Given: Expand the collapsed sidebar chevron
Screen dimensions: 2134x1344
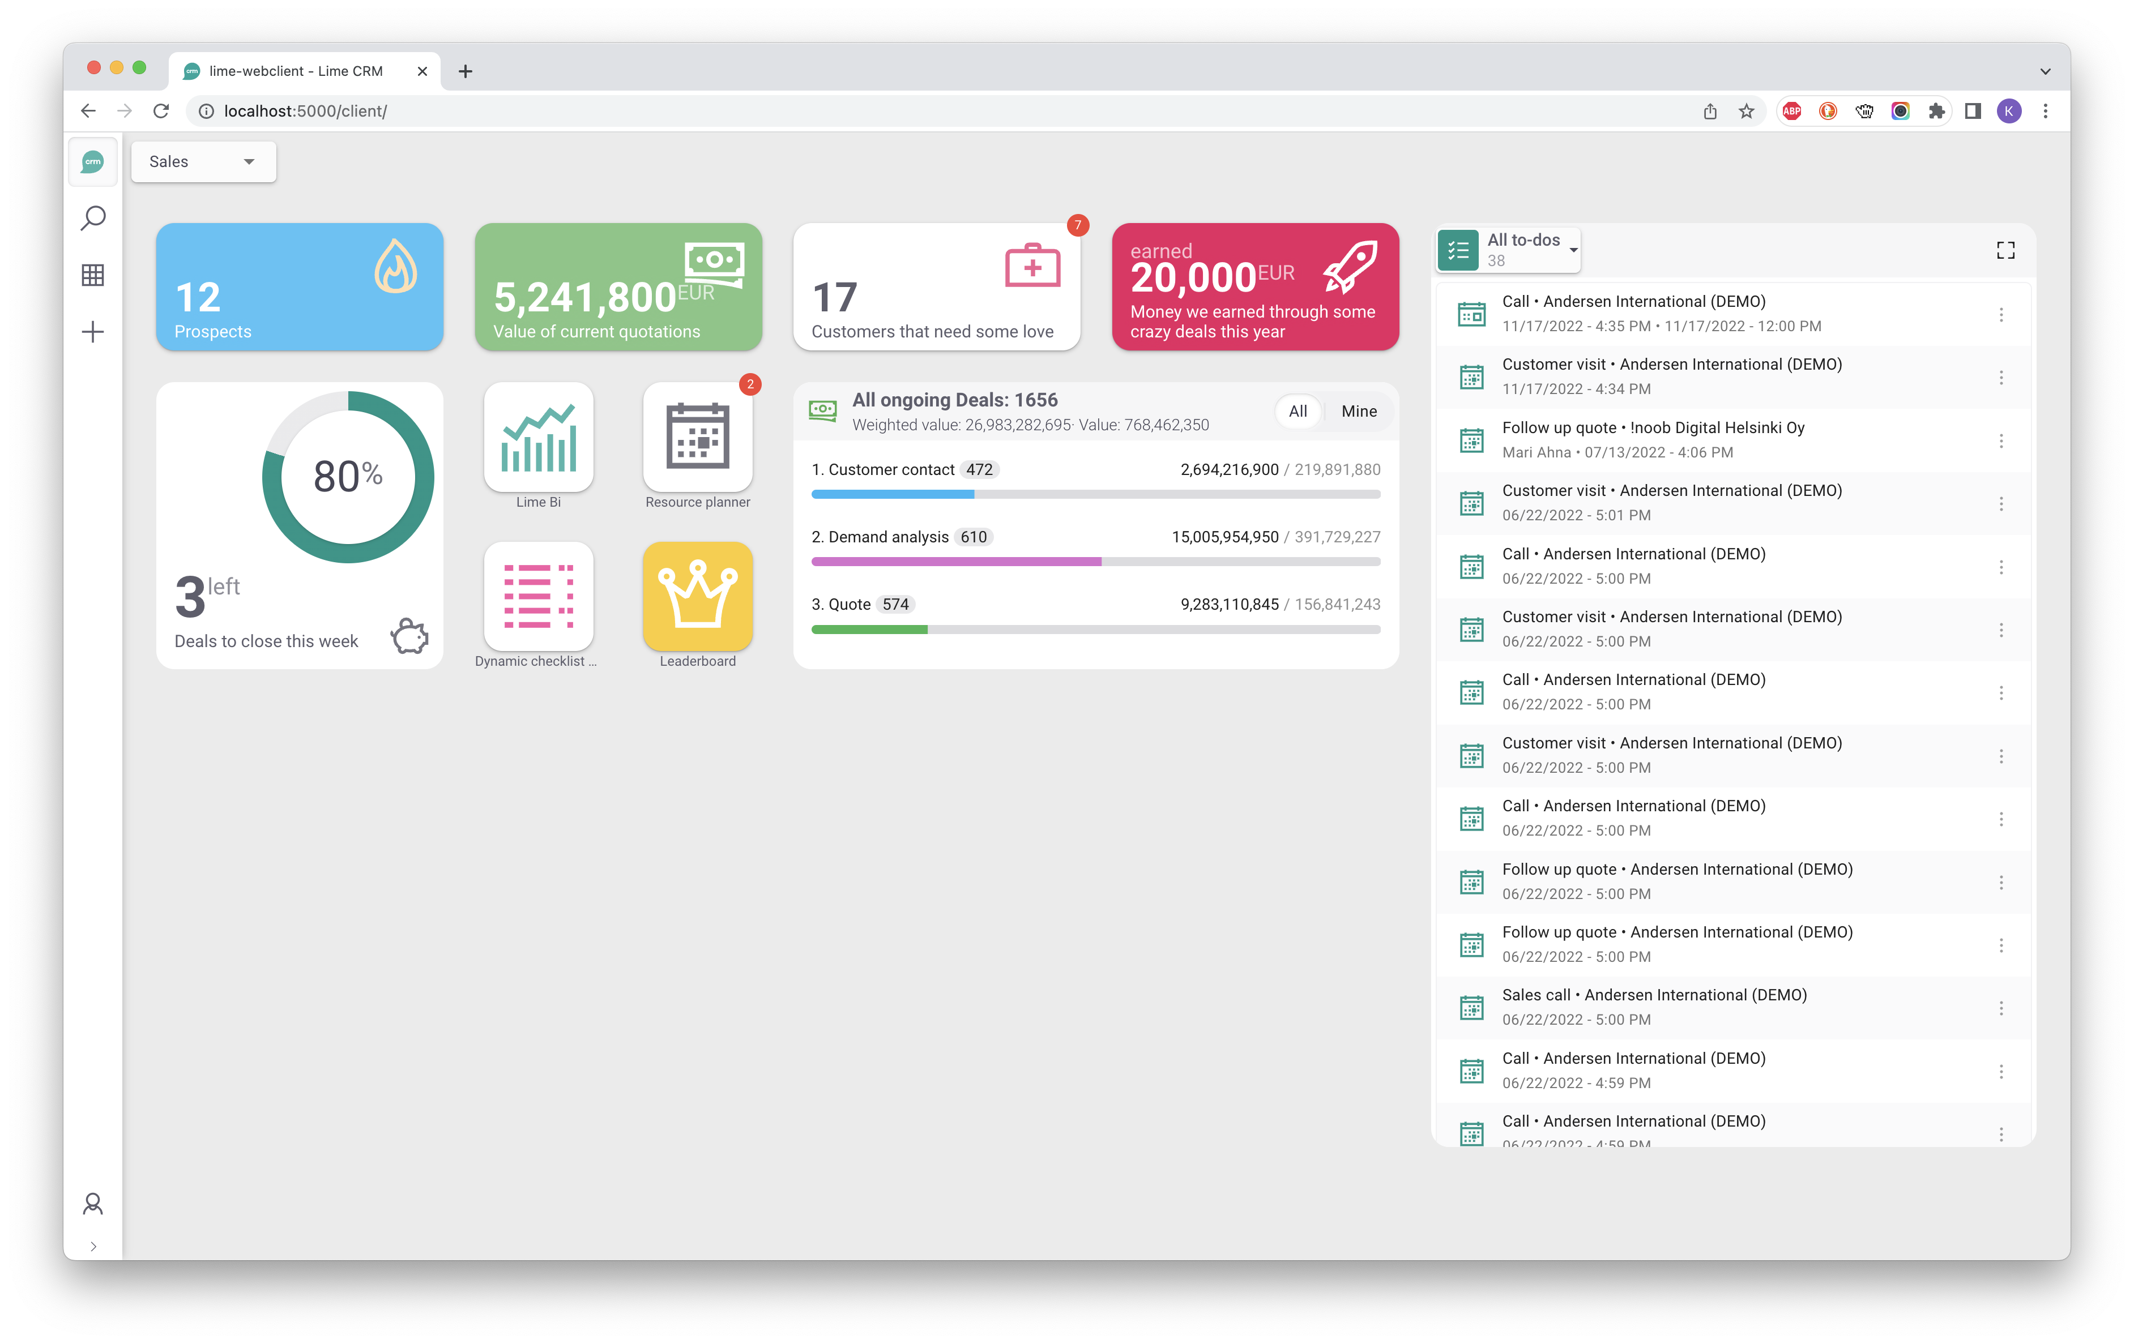Looking at the screenshot, I should coord(93,1247).
